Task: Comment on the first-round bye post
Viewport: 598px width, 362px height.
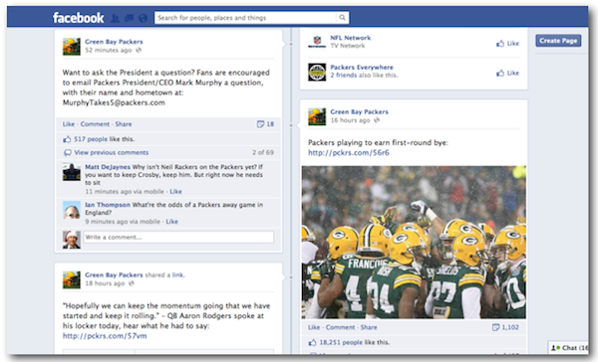Action: 340,327
